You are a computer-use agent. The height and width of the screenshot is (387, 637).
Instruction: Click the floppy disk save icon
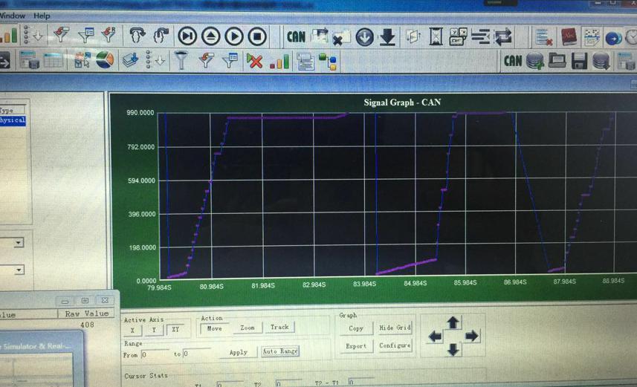pyautogui.click(x=579, y=62)
